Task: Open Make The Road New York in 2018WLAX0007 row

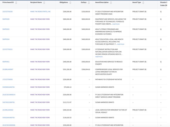Action: click(40, 69)
